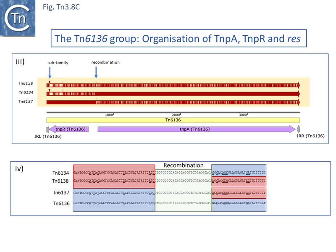Expand the panel iv) section
336x252 pixels.
point(18,168)
